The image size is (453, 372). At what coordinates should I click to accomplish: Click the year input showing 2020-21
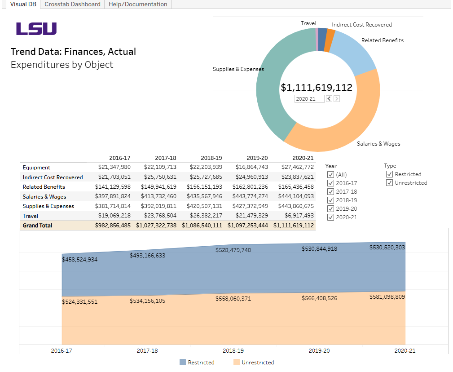click(x=309, y=98)
